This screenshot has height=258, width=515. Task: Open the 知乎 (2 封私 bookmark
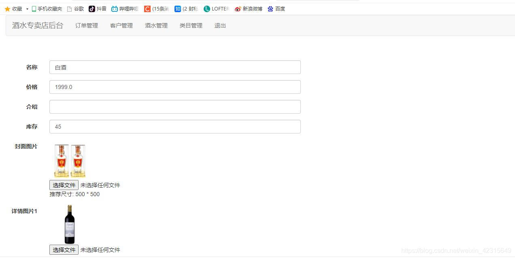(186, 9)
